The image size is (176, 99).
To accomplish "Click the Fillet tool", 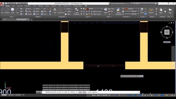I will coord(44,12).
